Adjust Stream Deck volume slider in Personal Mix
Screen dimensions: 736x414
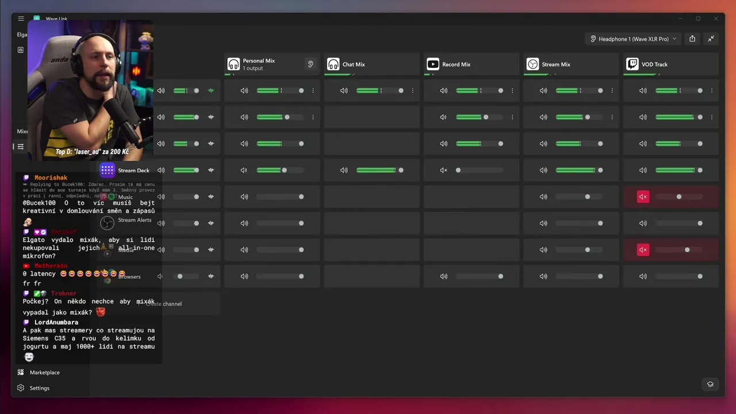281,170
